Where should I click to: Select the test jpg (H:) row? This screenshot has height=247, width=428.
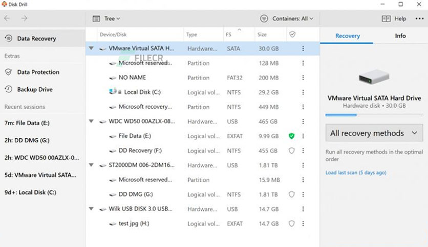pos(203,224)
